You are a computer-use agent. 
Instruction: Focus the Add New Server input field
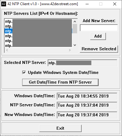pyautogui.click(x=99, y=28)
